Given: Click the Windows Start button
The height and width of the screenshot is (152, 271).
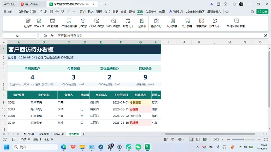Looking at the screenshot, I should click(7, 147).
